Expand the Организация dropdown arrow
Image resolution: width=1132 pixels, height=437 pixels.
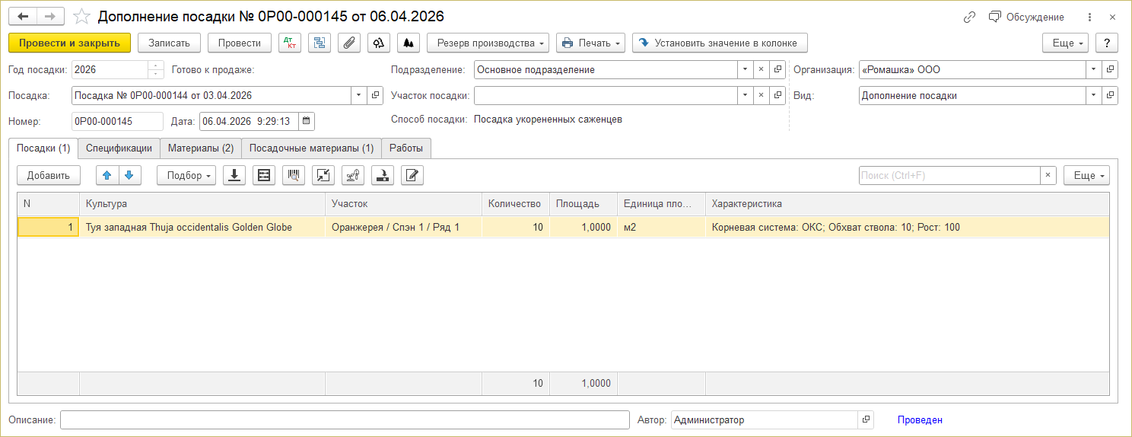point(1094,70)
